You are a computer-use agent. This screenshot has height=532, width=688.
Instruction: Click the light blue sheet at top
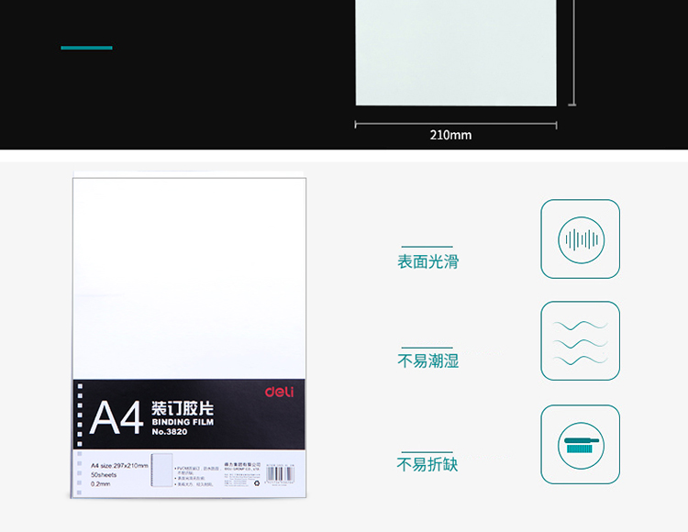coord(456,52)
